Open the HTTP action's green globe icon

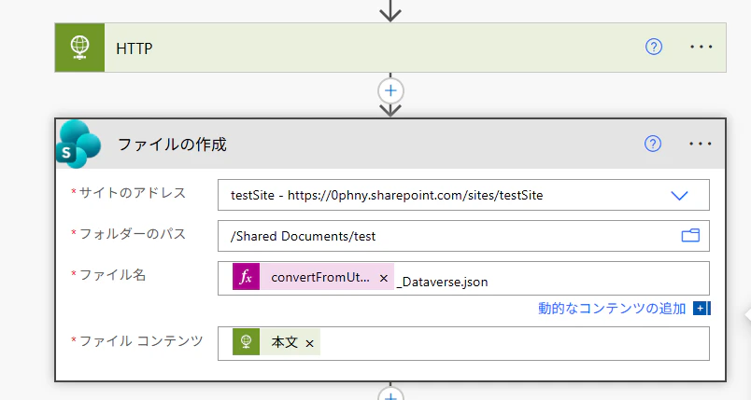click(79, 48)
